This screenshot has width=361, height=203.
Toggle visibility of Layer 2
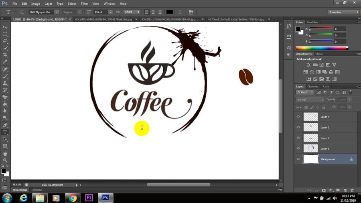298,138
